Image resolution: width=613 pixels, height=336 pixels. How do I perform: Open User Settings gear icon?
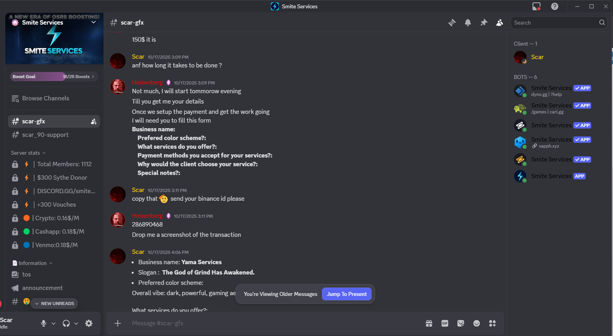89,323
